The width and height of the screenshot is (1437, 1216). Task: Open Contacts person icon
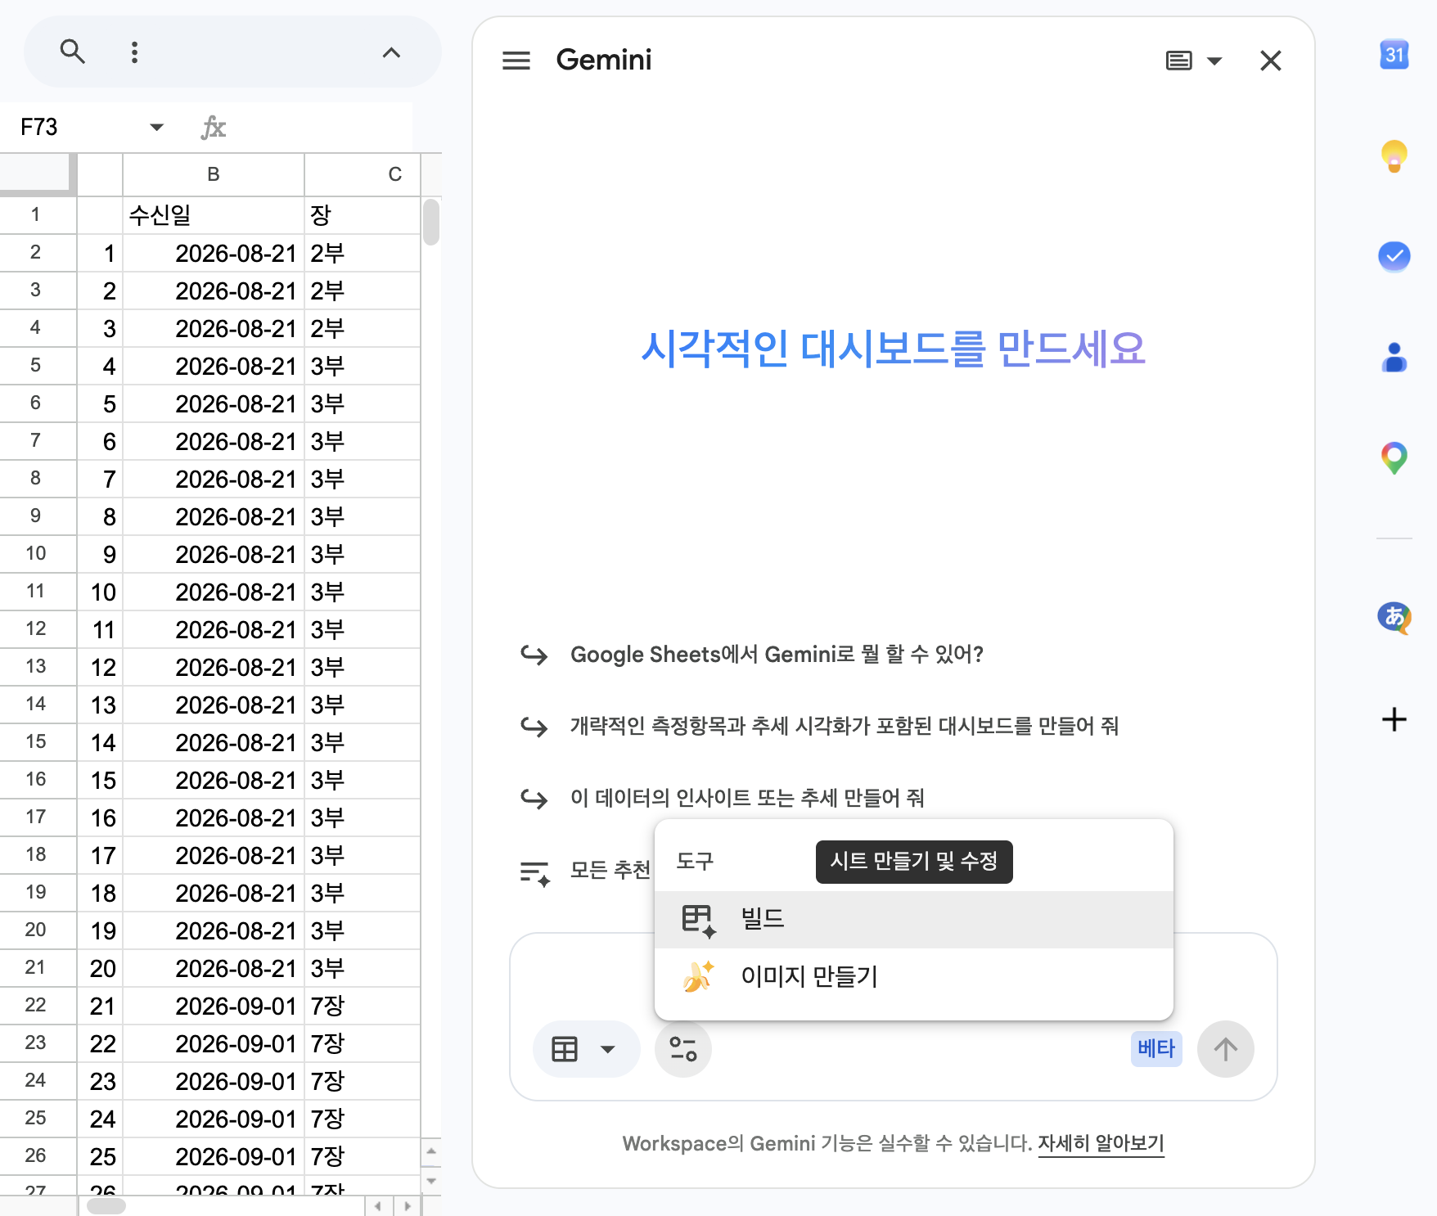pos(1394,358)
